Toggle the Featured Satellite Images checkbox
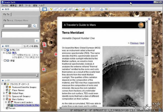Screen dimensions: 163x112 (7, 87)
